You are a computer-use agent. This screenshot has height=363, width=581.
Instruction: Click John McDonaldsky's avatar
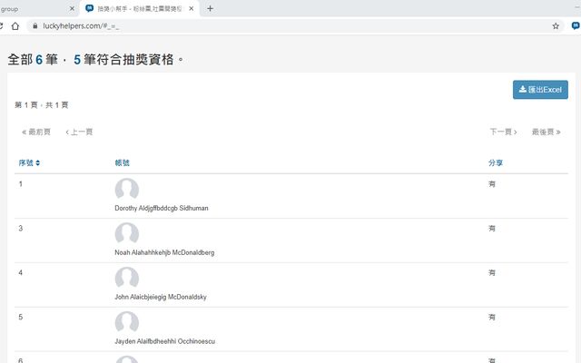pyautogui.click(x=127, y=279)
